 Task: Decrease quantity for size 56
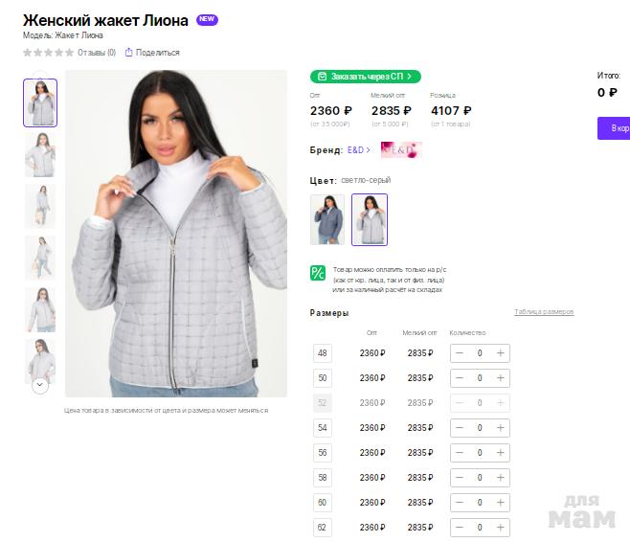460,453
